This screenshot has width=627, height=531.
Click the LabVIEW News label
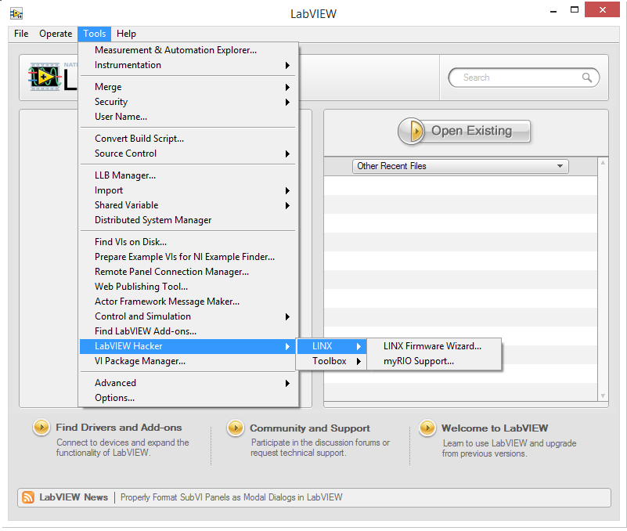74,497
